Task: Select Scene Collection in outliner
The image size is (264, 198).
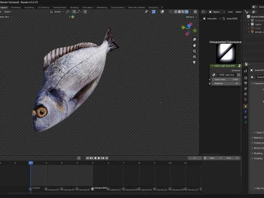Action: [x=257, y=16]
